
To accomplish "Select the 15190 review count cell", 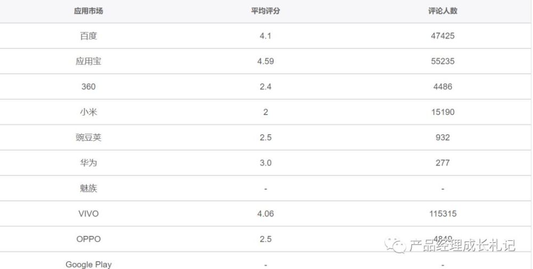I will 442,112.
